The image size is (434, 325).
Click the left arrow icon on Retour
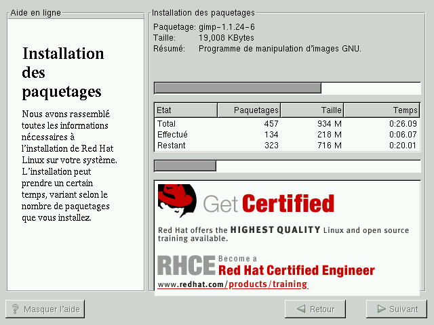click(x=299, y=309)
